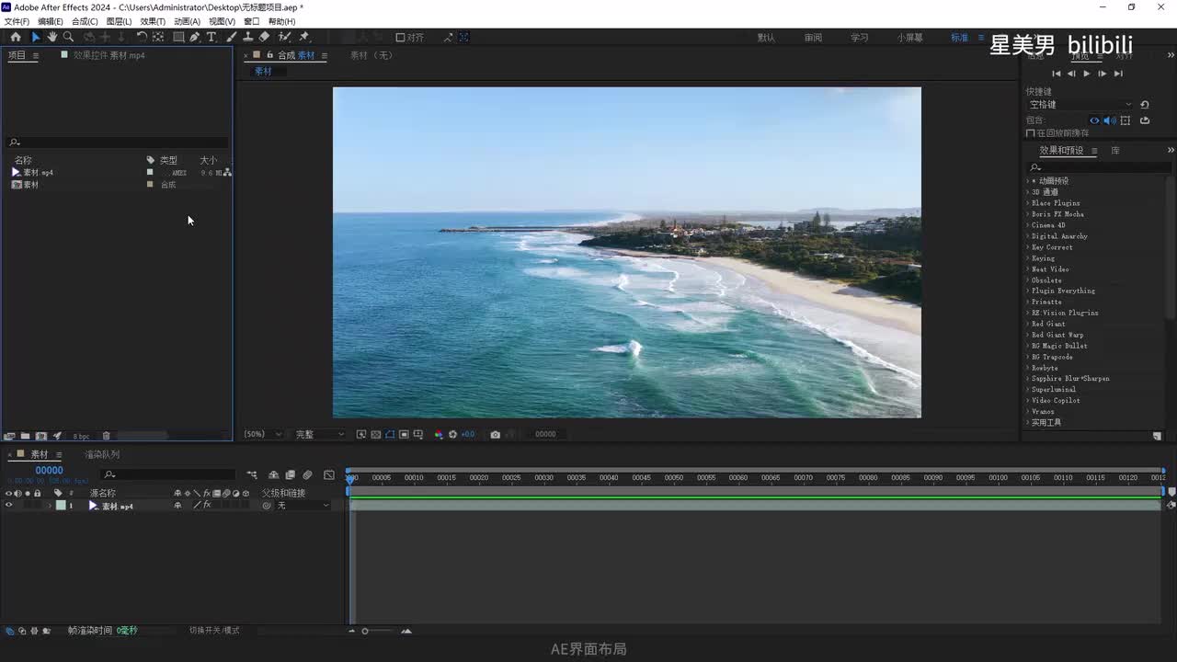1177x662 pixels.
Task: Hide the 素材.mp4 layer eye icon
Action: [9, 506]
